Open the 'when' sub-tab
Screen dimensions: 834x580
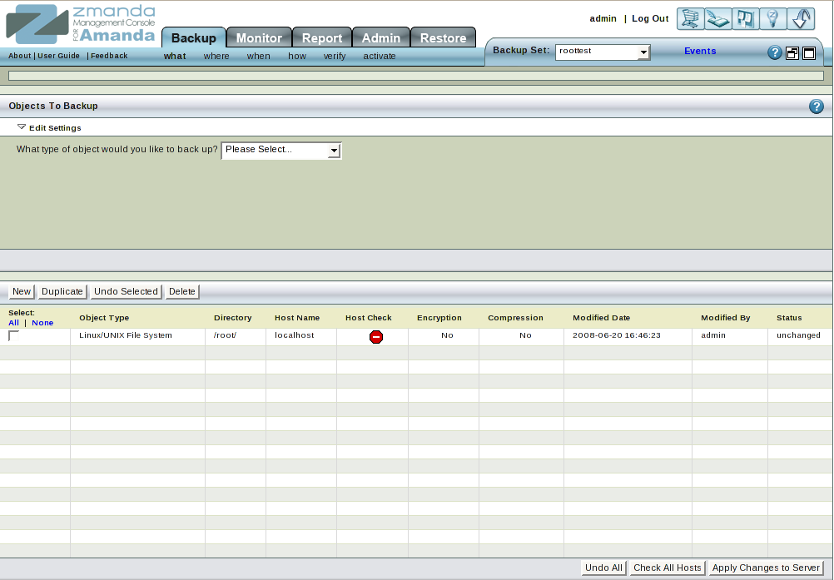pyautogui.click(x=259, y=56)
